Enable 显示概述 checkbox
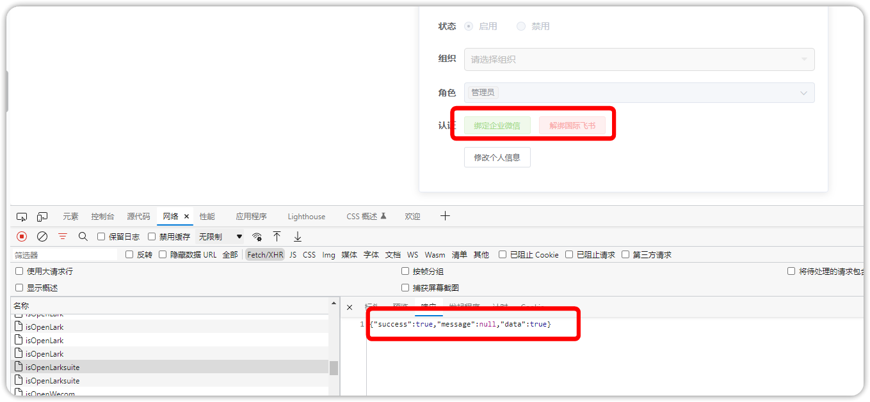 pyautogui.click(x=19, y=288)
